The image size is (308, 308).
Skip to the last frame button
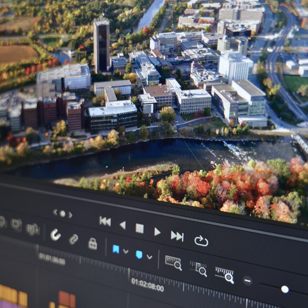pyautogui.click(x=177, y=236)
